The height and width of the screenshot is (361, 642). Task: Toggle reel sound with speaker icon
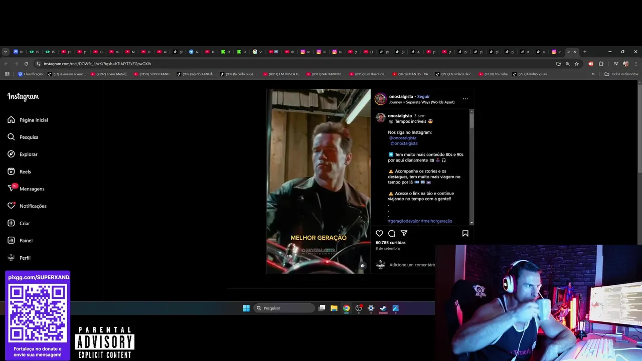click(x=363, y=266)
